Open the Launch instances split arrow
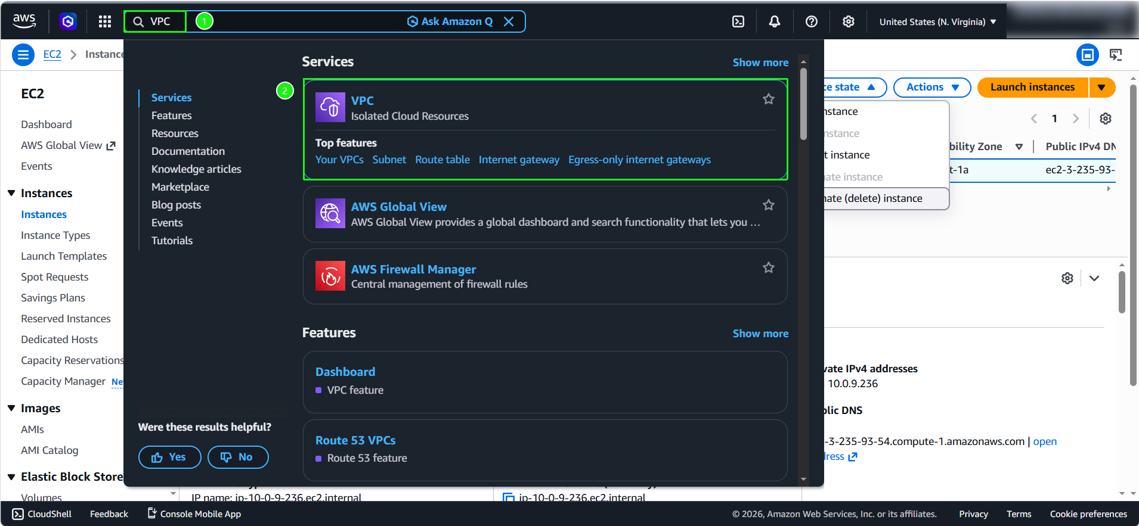Viewport: 1139px width, 526px height. [x=1102, y=87]
